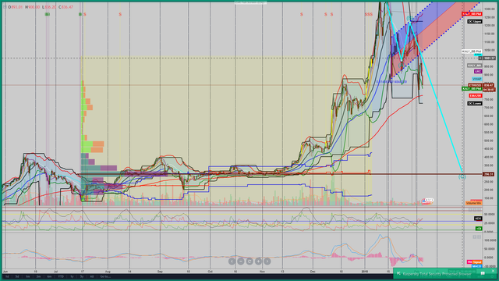Select the 3m time range
499x281 pixels.
(x=38, y=276)
